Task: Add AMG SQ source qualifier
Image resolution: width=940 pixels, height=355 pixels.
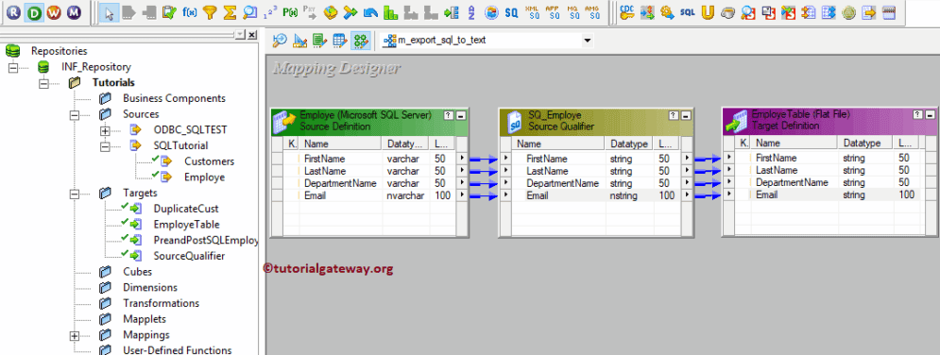Action: [592, 12]
